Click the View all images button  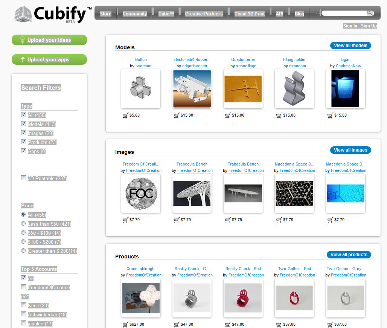coord(350,150)
